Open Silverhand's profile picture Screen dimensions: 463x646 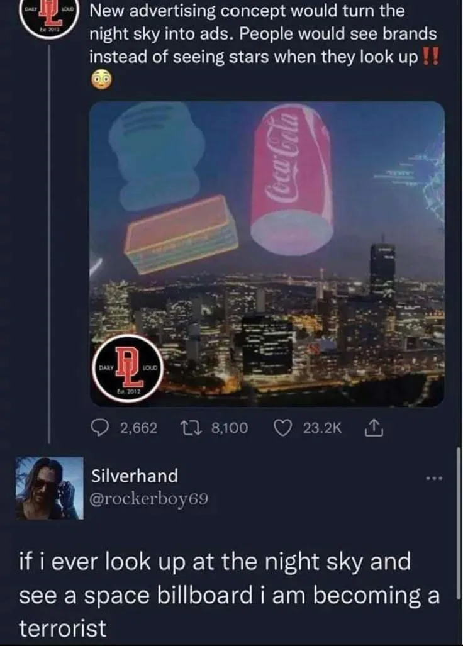pos(50,487)
